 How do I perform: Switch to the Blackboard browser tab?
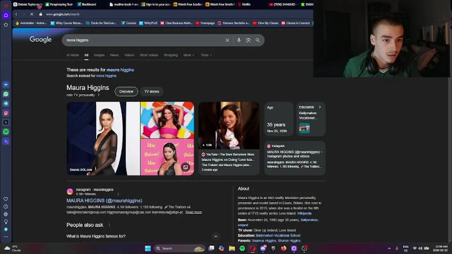pyautogui.click(x=89, y=5)
